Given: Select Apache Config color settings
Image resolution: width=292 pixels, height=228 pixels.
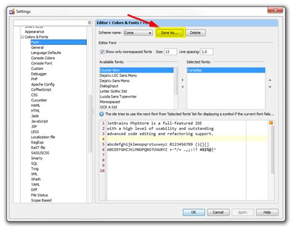Looking at the screenshot, I should point(43,84).
